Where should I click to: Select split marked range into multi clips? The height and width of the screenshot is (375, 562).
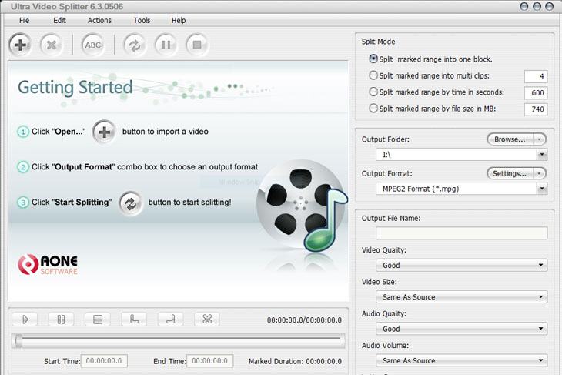click(x=373, y=75)
